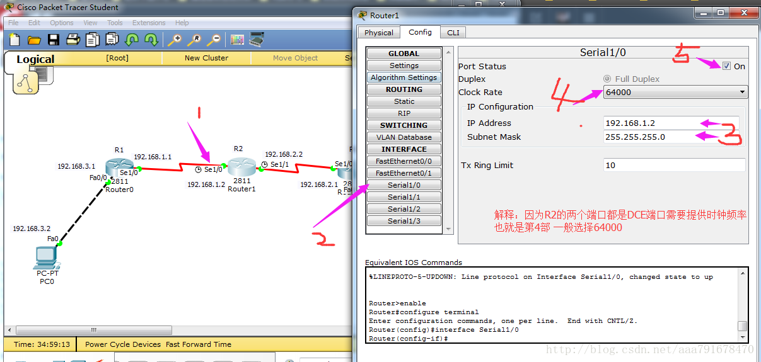Open the Extensions menu
Viewport: 761px width, 362px height.
pyautogui.click(x=149, y=23)
